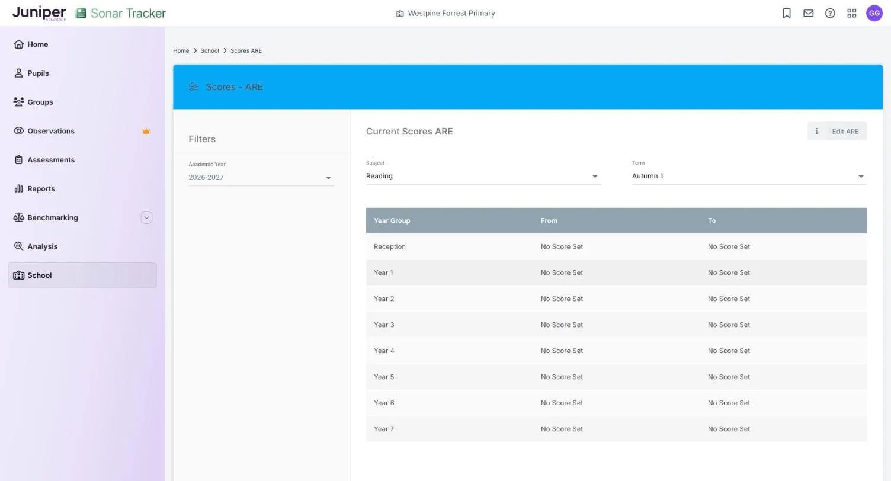The image size is (891, 481).
Task: Click the Westpine Forrest Primary school name
Action: [451, 13]
